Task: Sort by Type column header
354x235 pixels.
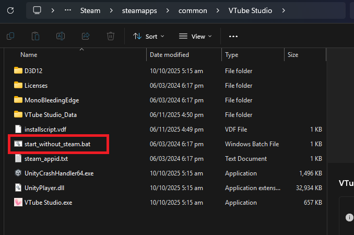Action: click(x=232, y=55)
